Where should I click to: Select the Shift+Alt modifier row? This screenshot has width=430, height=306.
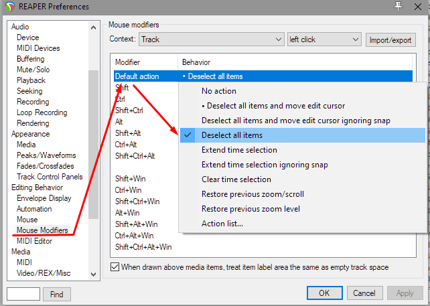point(128,133)
